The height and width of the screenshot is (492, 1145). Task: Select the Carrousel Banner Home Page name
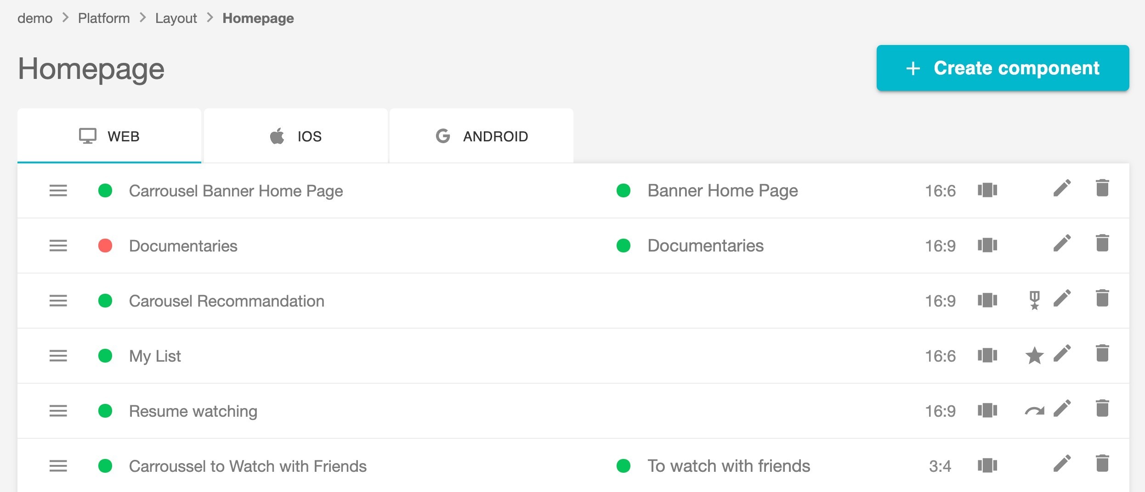[x=236, y=191]
